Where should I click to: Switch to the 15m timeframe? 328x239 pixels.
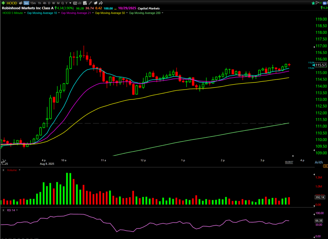click(x=33, y=3)
